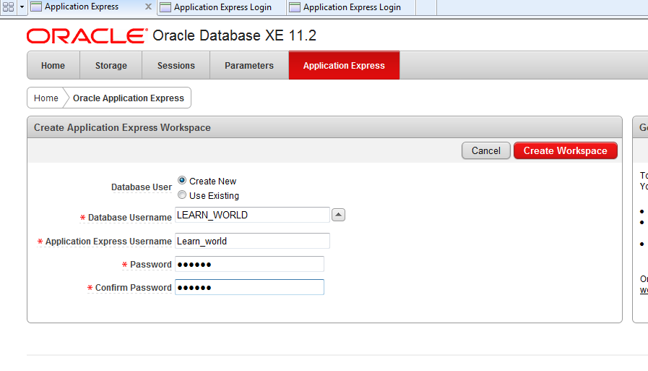Image resolution: width=648 pixels, height=371 pixels.
Task: Go to the Sessions tab
Action: pos(176,66)
